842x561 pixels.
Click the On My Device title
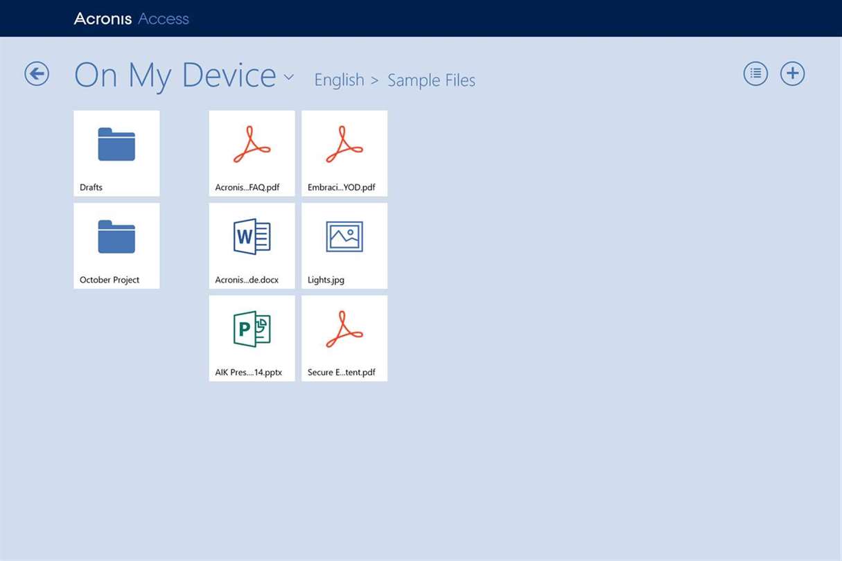[175, 75]
